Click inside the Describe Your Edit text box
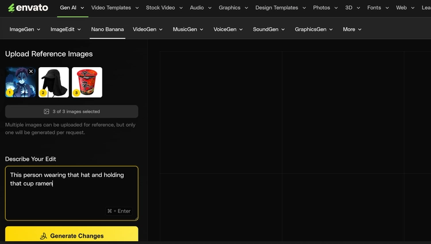431x244 pixels. [x=72, y=193]
